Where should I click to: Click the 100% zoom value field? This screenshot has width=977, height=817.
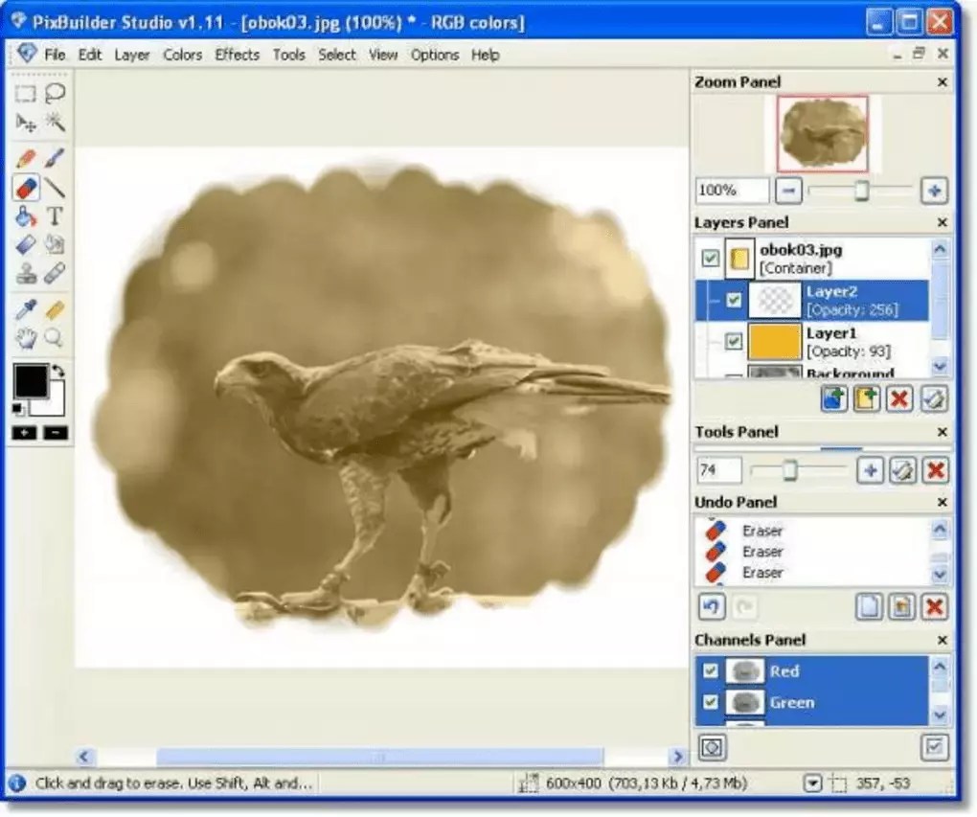pos(730,190)
